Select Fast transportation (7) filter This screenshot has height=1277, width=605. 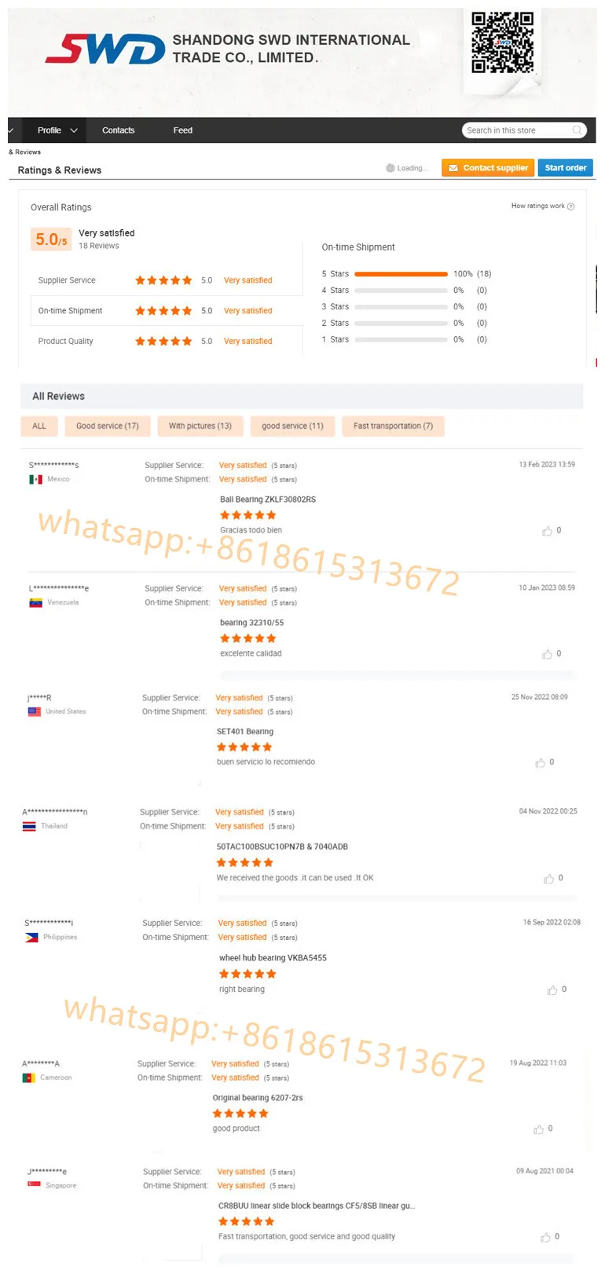(x=393, y=426)
